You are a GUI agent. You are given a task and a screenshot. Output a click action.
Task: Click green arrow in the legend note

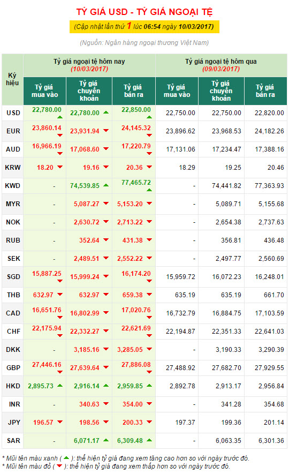[66, 458]
